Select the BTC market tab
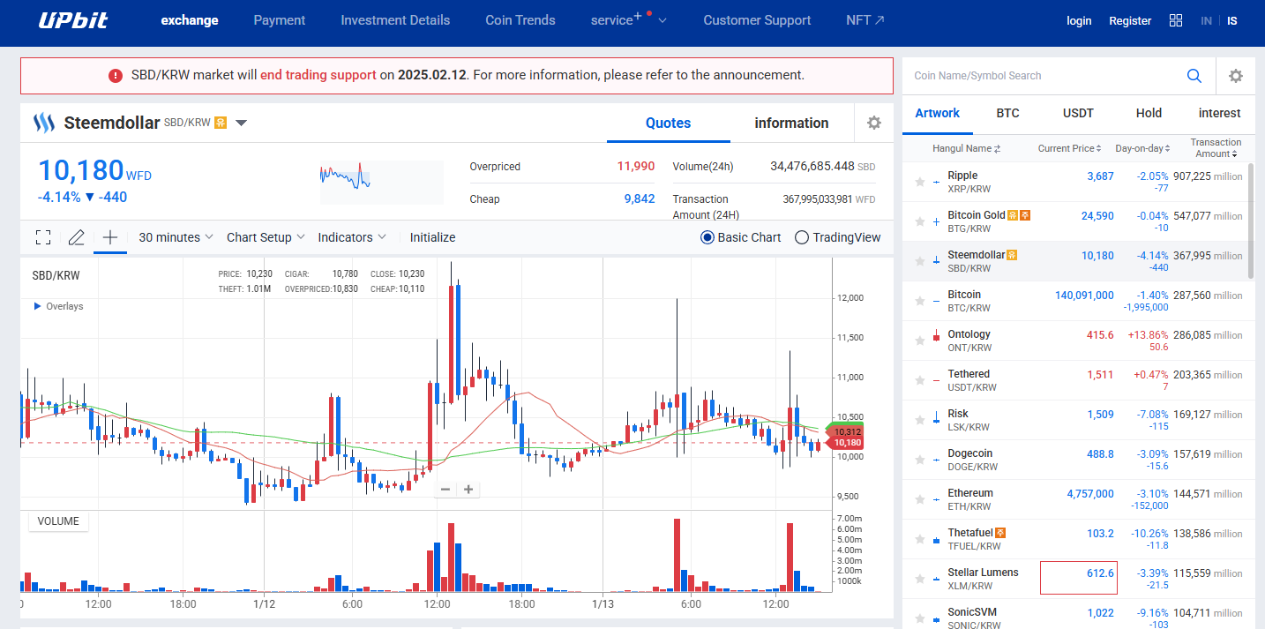 [x=1007, y=113]
